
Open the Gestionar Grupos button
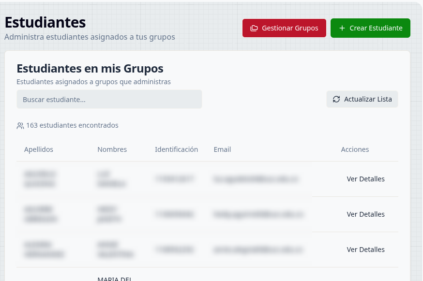coord(284,28)
